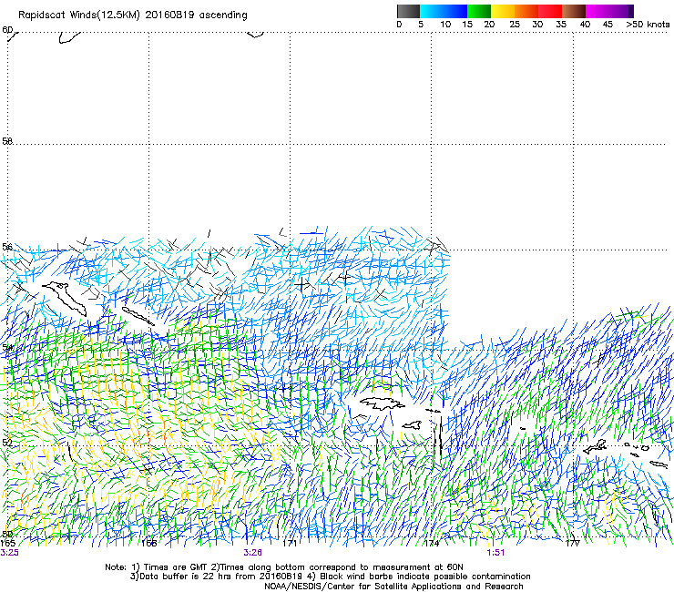Click the green 15-20 knots legend band
This screenshot has width=674, height=592.
(479, 11)
